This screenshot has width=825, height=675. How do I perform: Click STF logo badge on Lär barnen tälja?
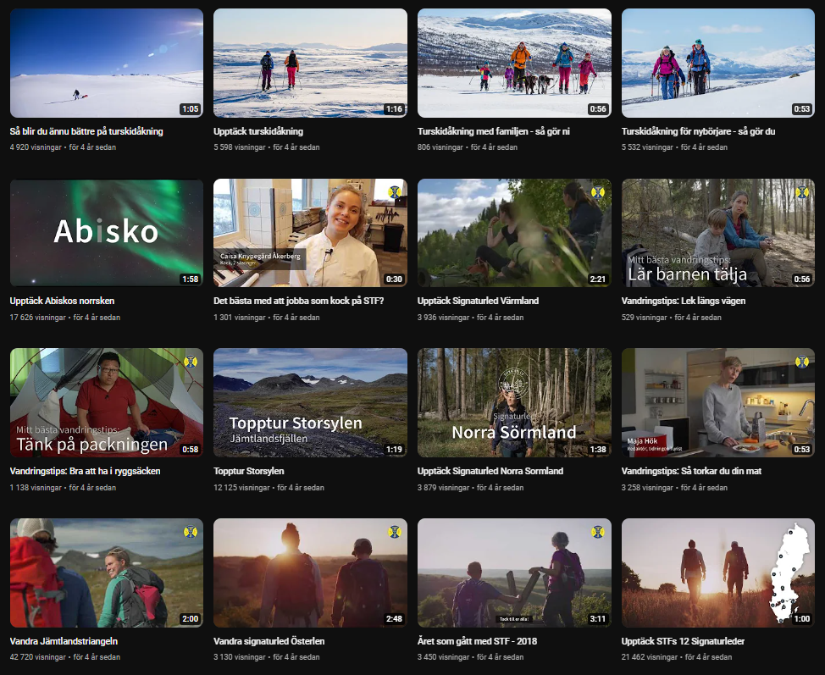pyautogui.click(x=802, y=191)
